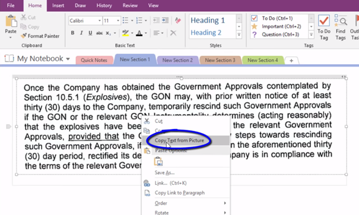Click the font color A icon
Image resolution: width=359 pixels, height=215 pixels.
coord(139,33)
